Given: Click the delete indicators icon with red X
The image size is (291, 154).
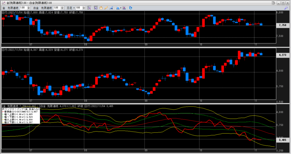Looking at the screenshot, I should (124, 8).
